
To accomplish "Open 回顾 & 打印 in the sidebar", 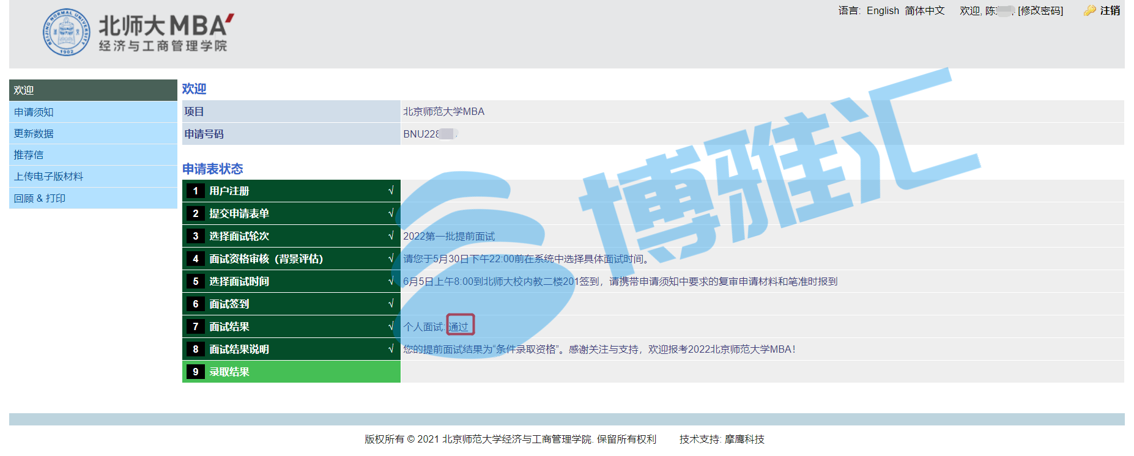I will tap(93, 198).
